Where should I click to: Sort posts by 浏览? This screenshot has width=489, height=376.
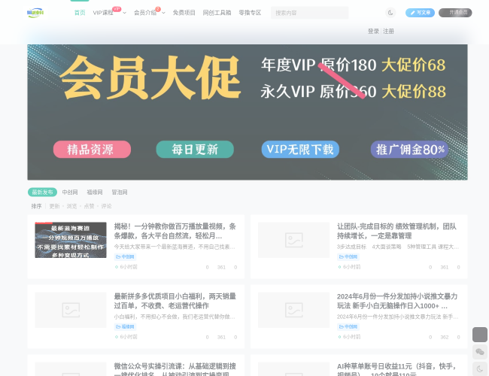71,206
